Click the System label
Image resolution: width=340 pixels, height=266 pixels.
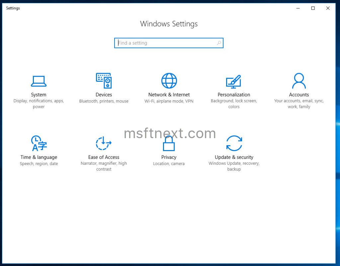pos(39,95)
